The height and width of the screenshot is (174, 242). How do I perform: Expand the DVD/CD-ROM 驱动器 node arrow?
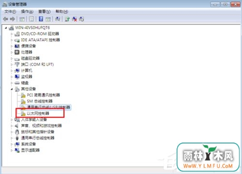point(12,34)
